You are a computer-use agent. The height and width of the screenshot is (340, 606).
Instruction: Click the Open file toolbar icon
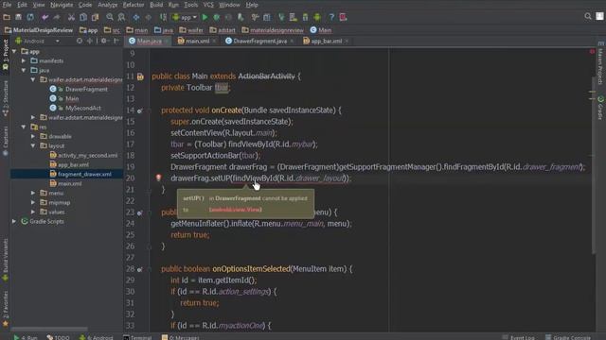coord(7,17)
